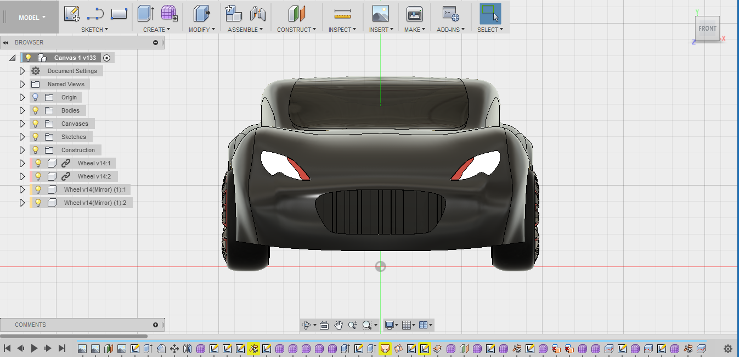Image resolution: width=739 pixels, height=357 pixels.
Task: Expand the Named Views folder
Action: [22, 84]
